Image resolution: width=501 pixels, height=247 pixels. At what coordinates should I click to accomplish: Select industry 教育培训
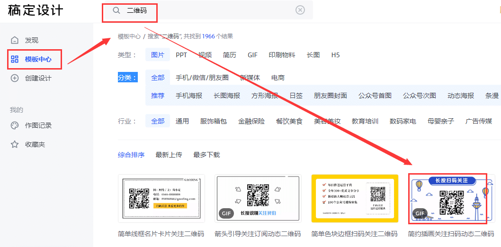[x=365, y=121]
